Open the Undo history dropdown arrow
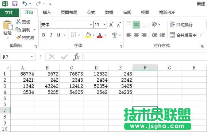Screen dimensions: 207x132 pos(30,4)
